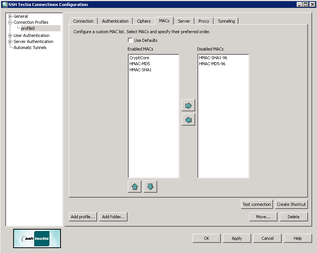
Task: Collapse the Connection Profiles tree node
Action: (10, 22)
